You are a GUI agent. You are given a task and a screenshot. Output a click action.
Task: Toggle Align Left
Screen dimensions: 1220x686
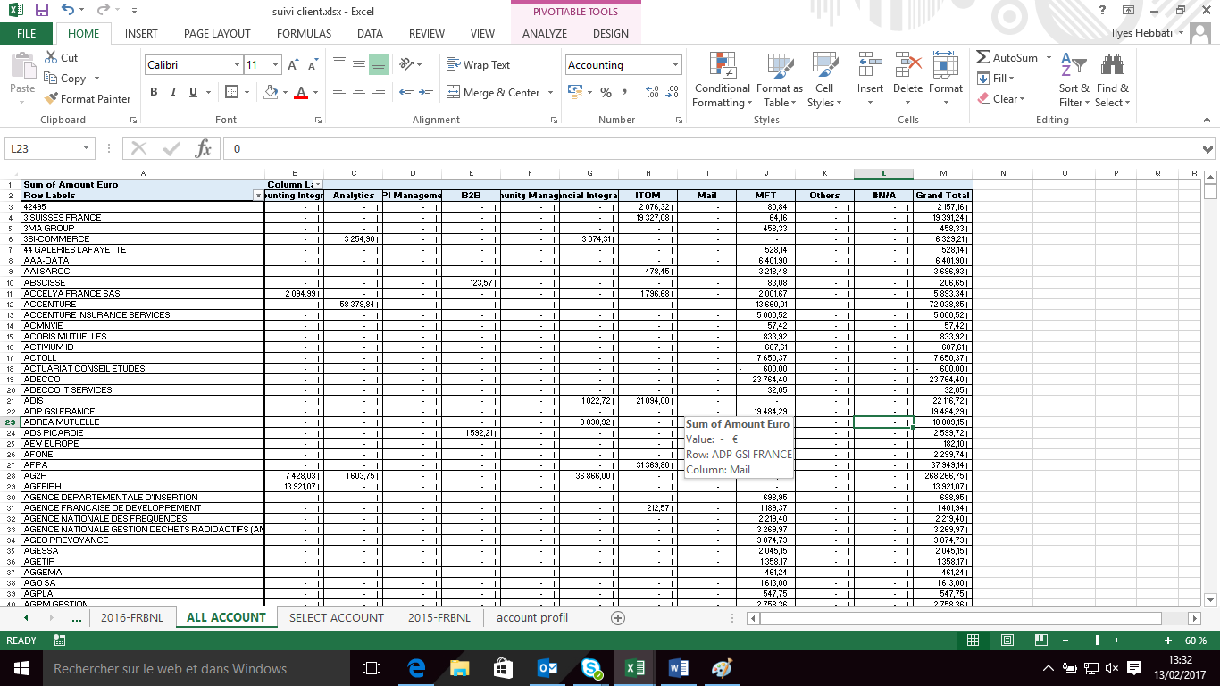coord(339,92)
